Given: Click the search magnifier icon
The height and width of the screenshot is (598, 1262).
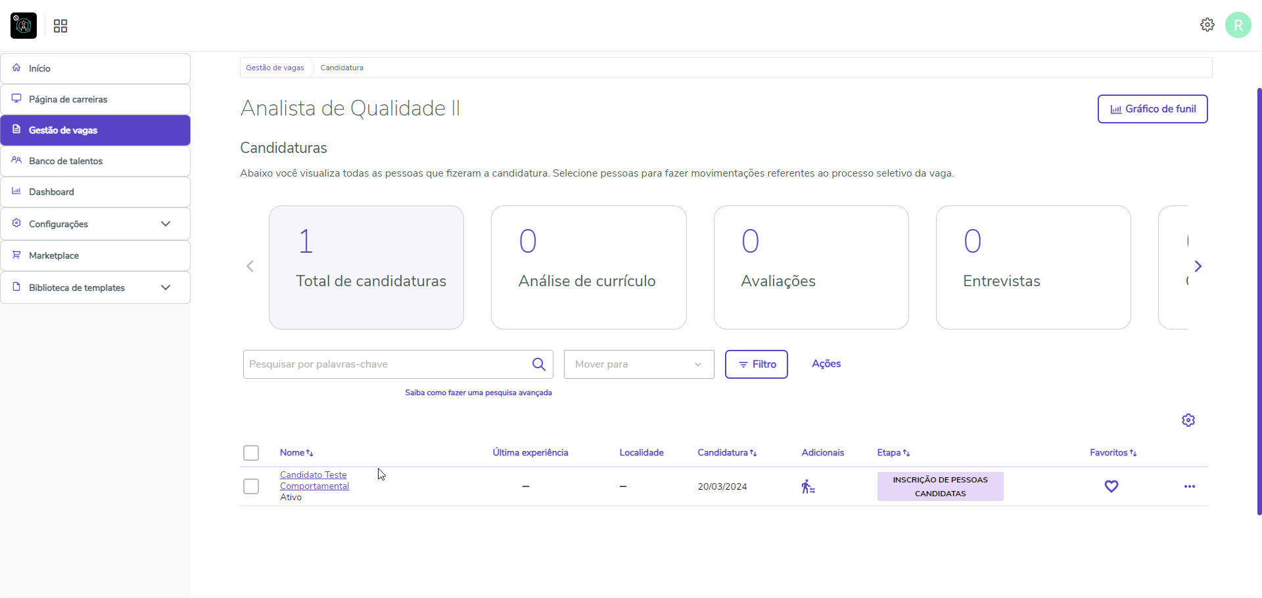Looking at the screenshot, I should pyautogui.click(x=538, y=364).
